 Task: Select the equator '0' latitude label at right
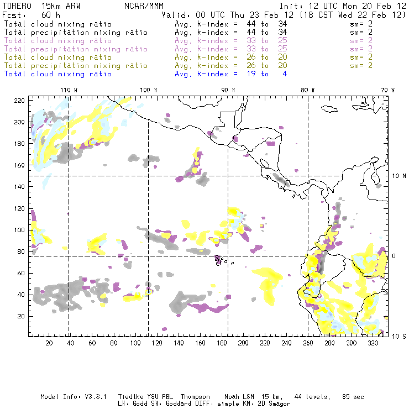[394, 256]
